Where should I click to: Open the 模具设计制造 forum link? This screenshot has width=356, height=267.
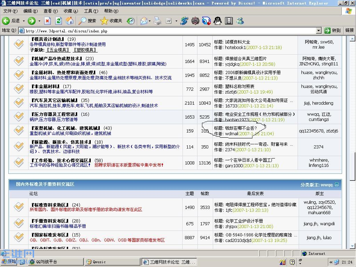click(48, 39)
